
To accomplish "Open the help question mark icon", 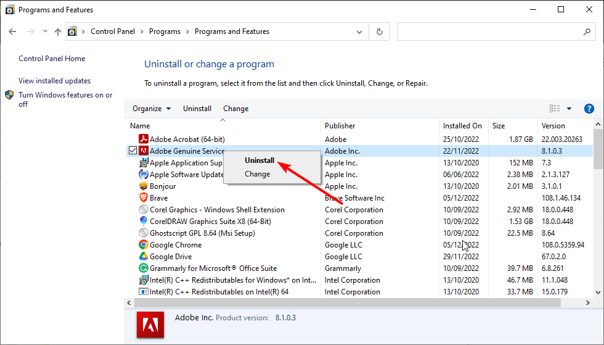I will (589, 109).
